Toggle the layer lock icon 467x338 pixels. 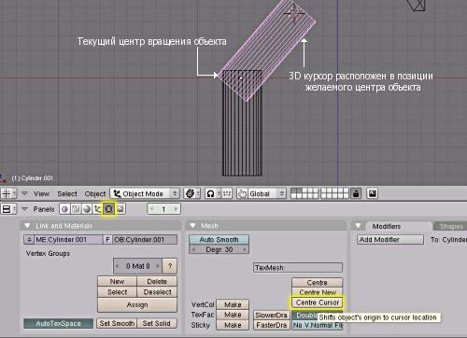[x=356, y=193]
